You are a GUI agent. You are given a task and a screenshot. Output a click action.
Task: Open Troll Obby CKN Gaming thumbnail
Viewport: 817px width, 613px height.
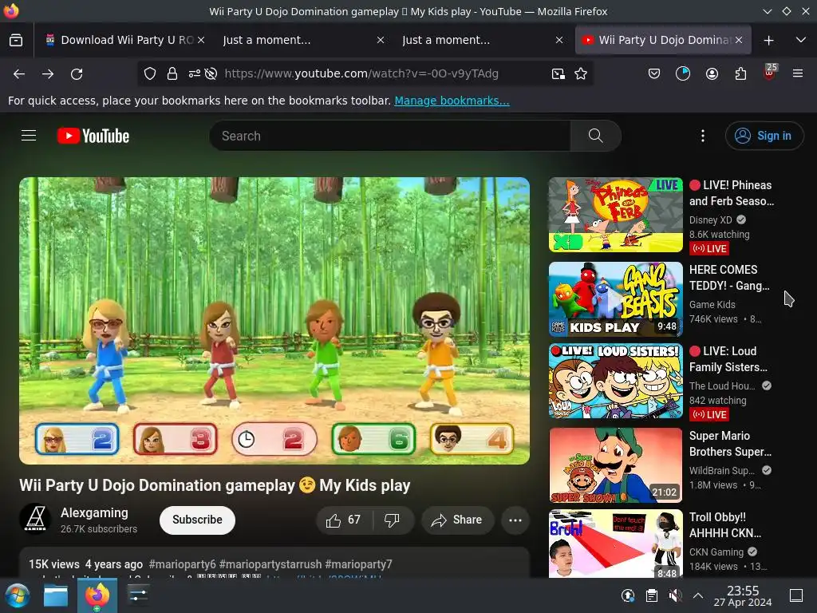coord(616,544)
